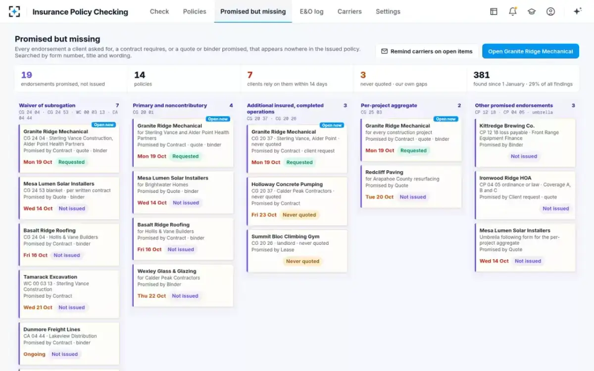Select the Settings tab
Image resolution: width=594 pixels, height=371 pixels.
pos(388,11)
